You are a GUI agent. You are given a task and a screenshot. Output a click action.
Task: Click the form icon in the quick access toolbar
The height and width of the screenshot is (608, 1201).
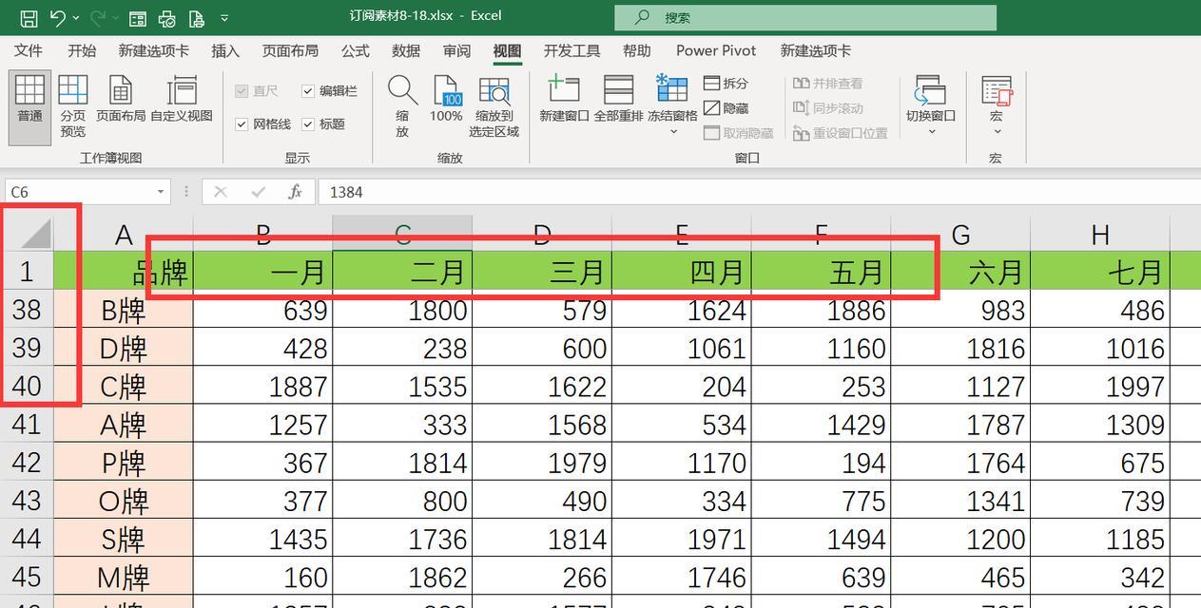[137, 18]
